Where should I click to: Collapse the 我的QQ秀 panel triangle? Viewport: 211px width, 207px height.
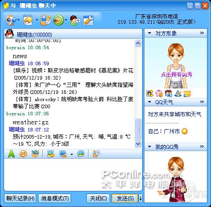point(149,147)
